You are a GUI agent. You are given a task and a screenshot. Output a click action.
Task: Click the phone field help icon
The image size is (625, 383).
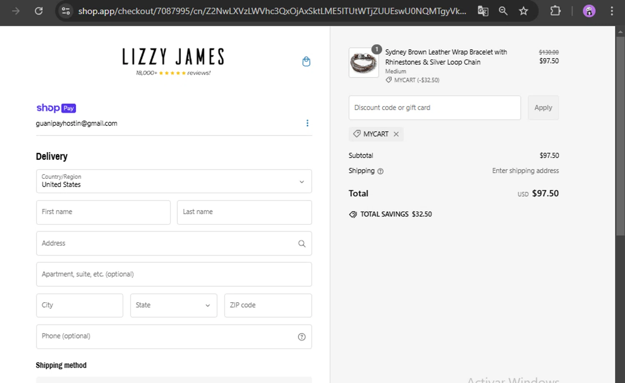pyautogui.click(x=302, y=337)
